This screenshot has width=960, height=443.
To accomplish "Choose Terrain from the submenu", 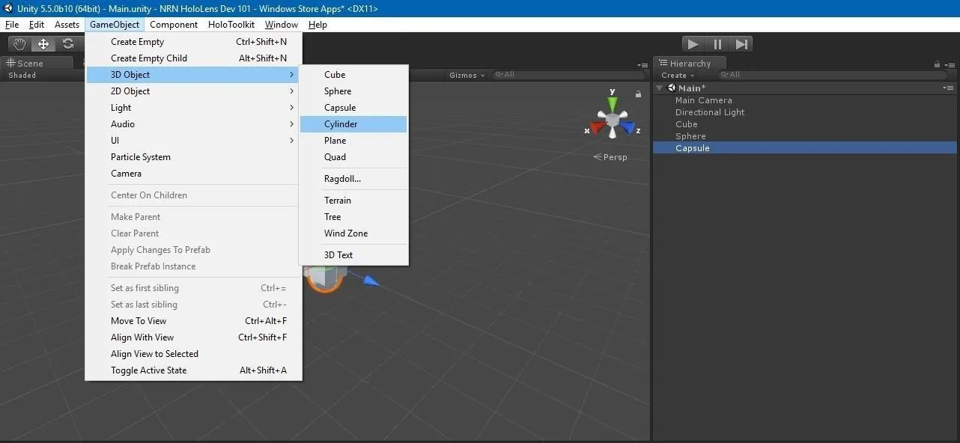I will click(353, 201).
